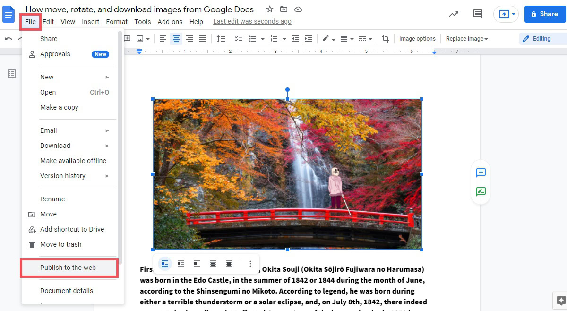Select Move to trash
Screen dimensions: 567x311
click(x=70, y=244)
